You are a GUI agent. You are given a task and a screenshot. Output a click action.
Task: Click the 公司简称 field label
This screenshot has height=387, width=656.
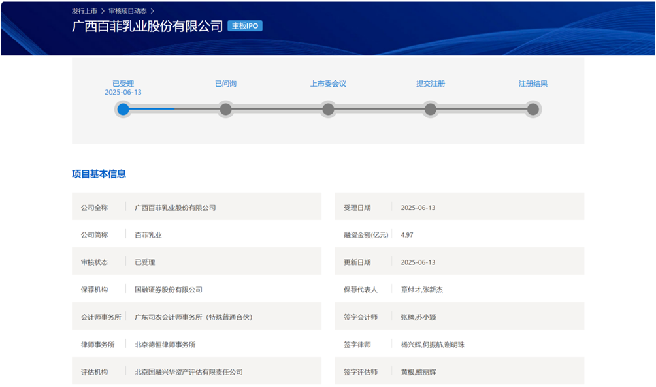[94, 235]
